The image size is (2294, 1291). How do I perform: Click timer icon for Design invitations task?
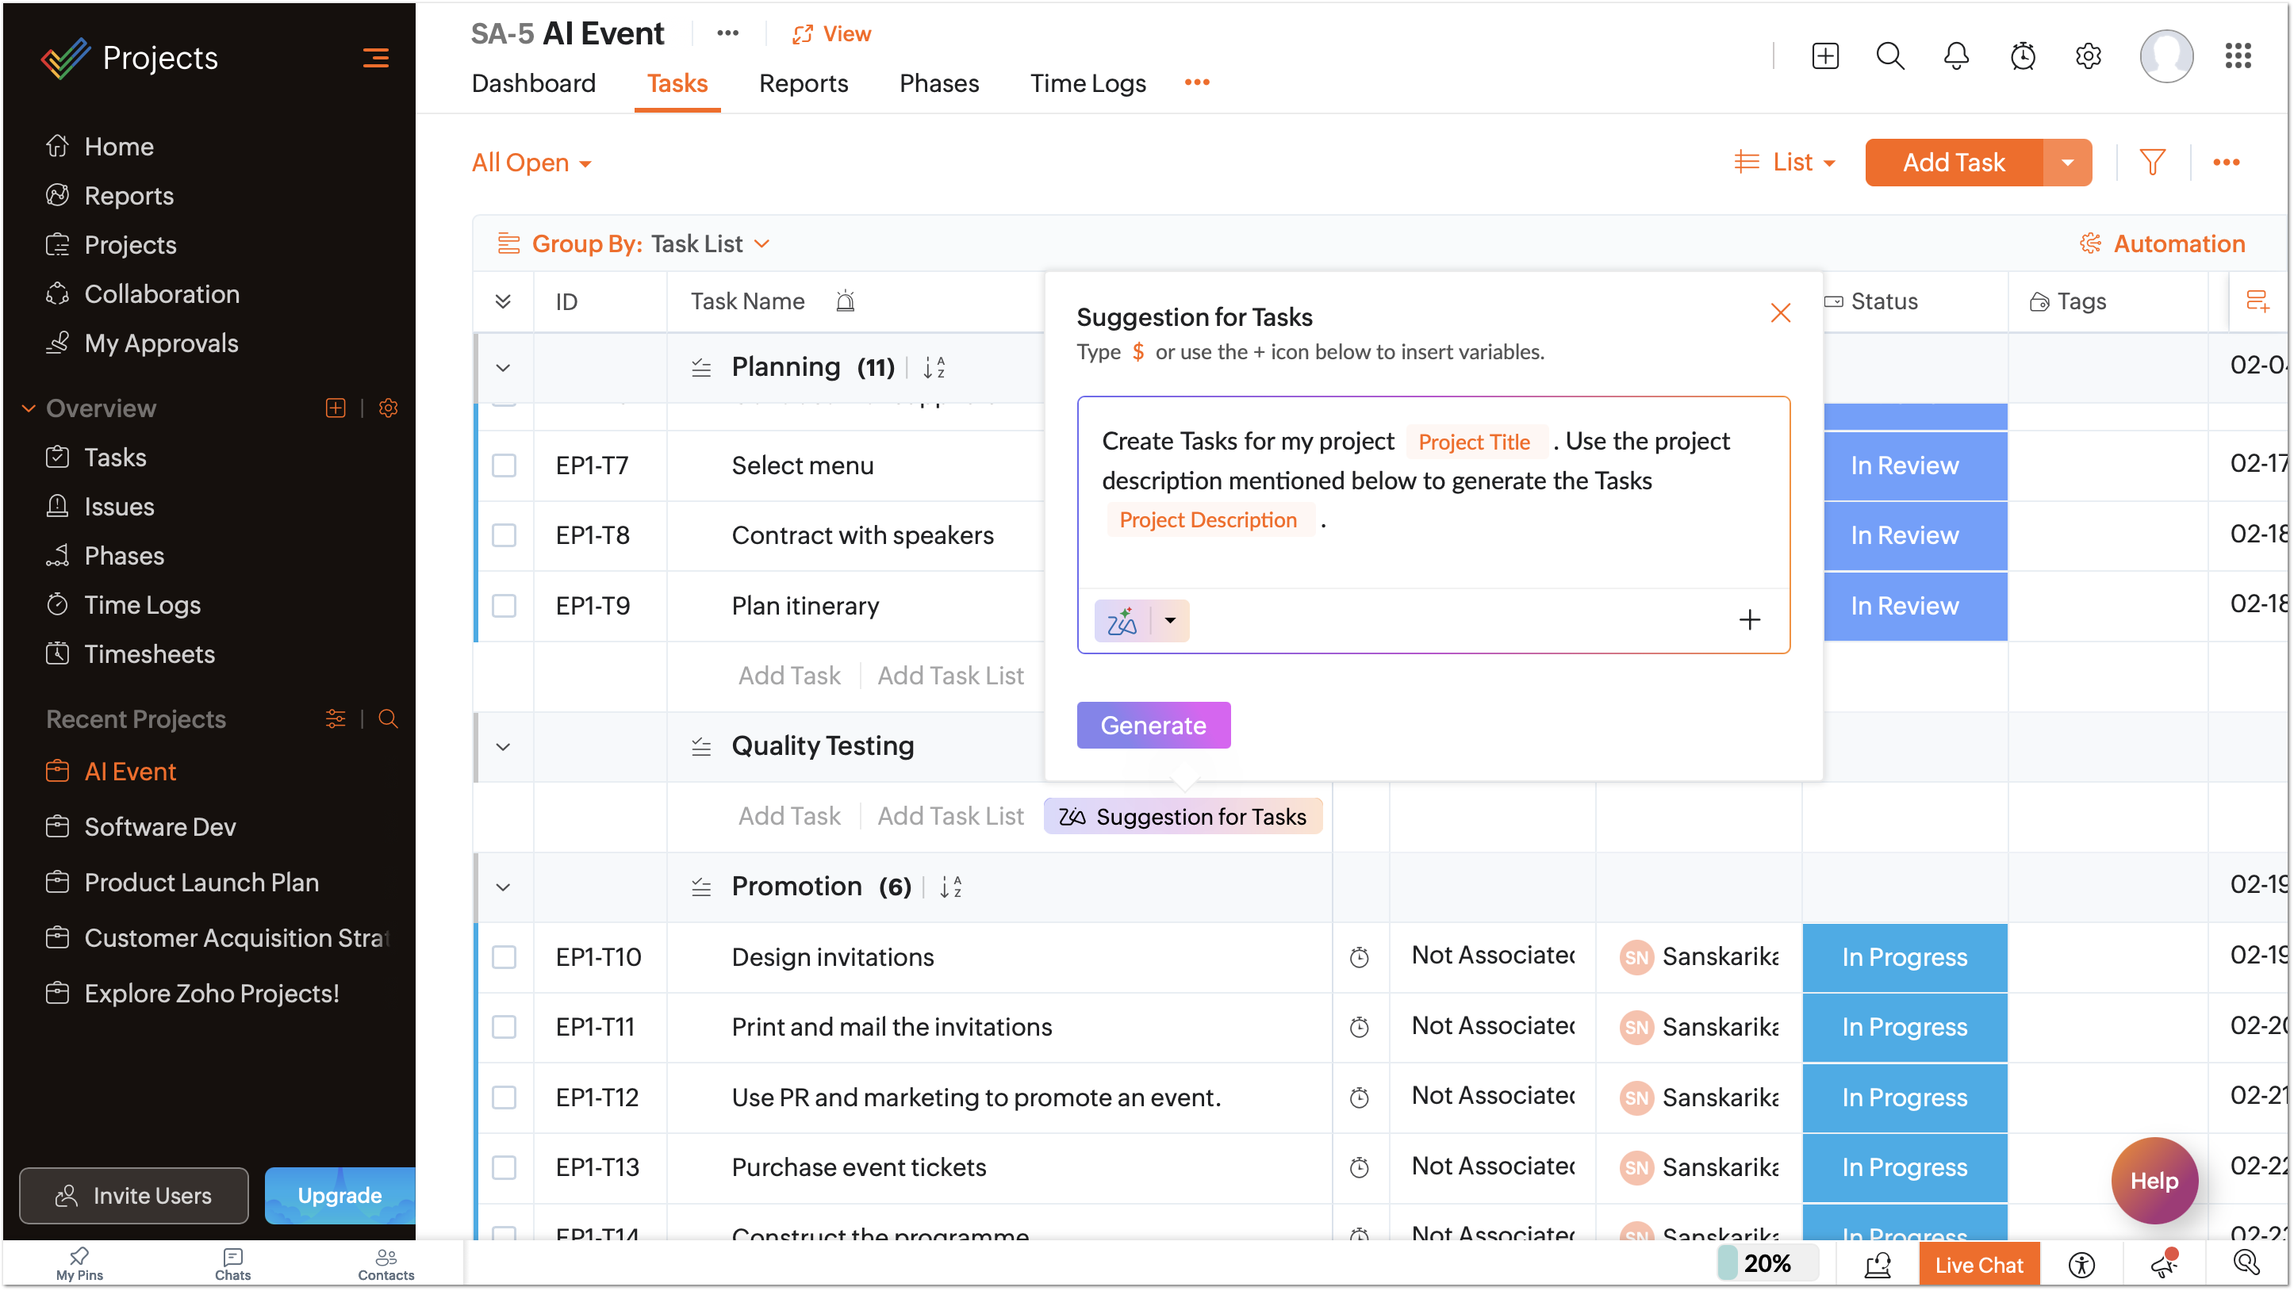1359,957
